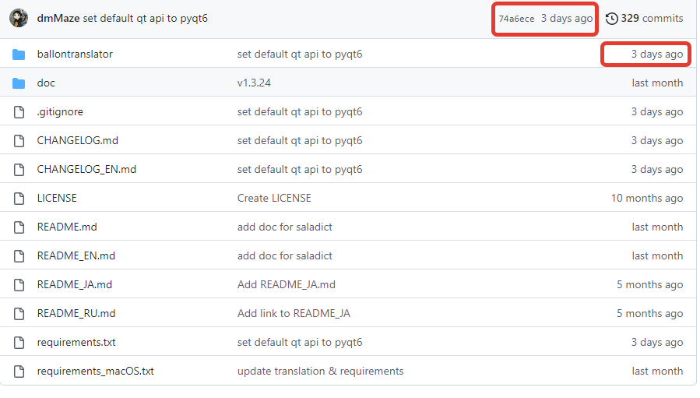The image size is (700, 398).
Task: Click file icon next to CHANGELOG_EN.md
Action: point(19,170)
